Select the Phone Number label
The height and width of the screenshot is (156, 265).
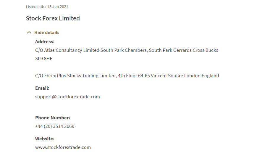[x=53, y=118]
